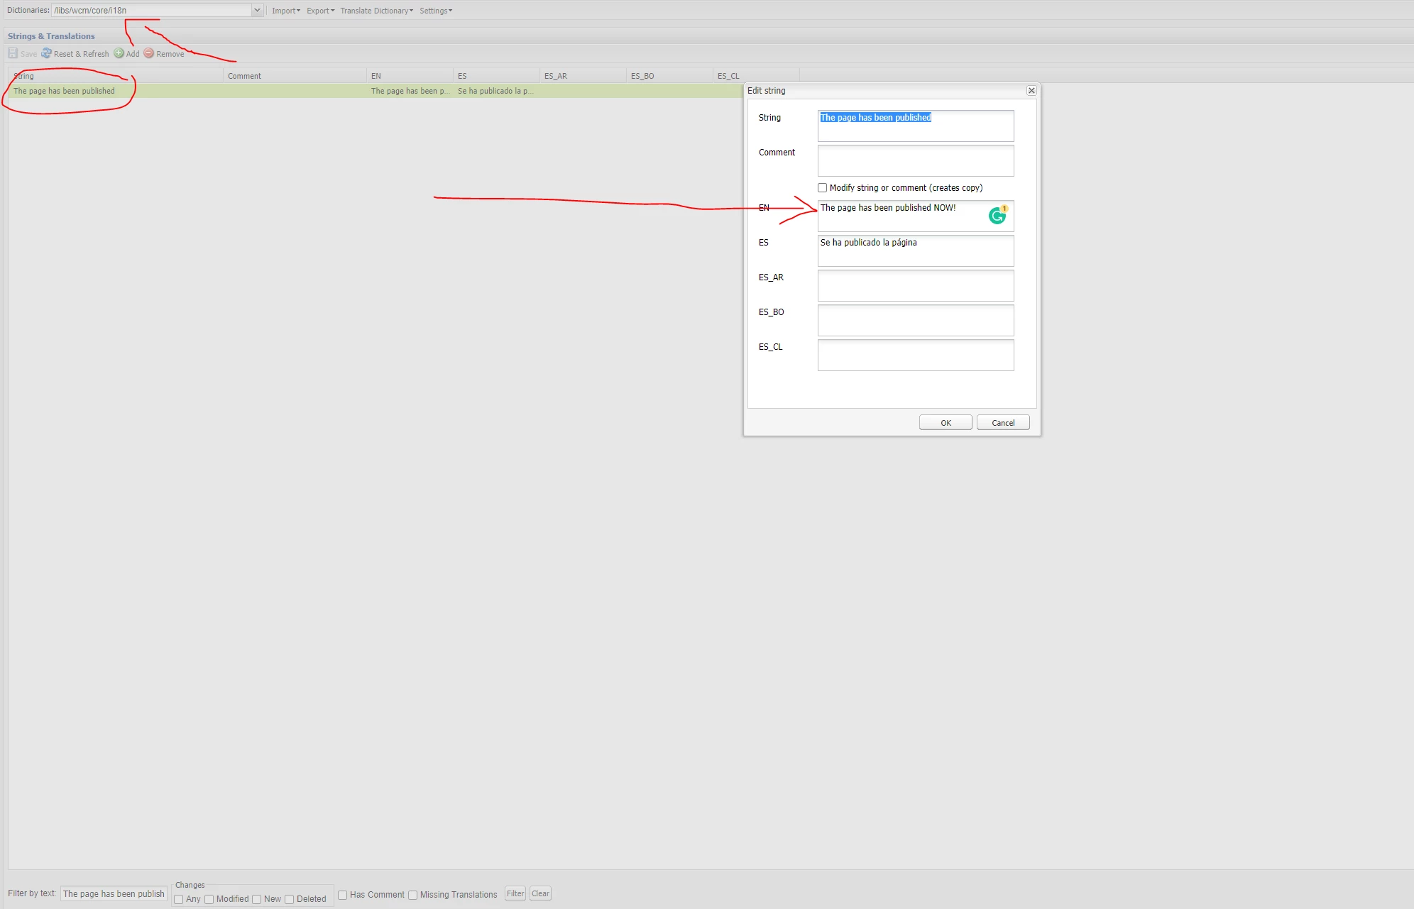The height and width of the screenshot is (909, 1414).
Task: Click the red Remove icon
Action: pos(149,53)
